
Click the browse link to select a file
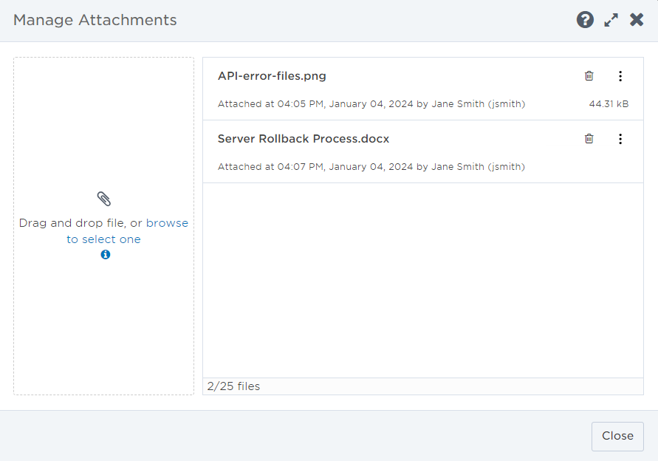[x=168, y=222]
